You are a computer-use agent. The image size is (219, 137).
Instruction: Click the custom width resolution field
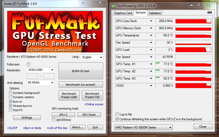(x=32, y=76)
